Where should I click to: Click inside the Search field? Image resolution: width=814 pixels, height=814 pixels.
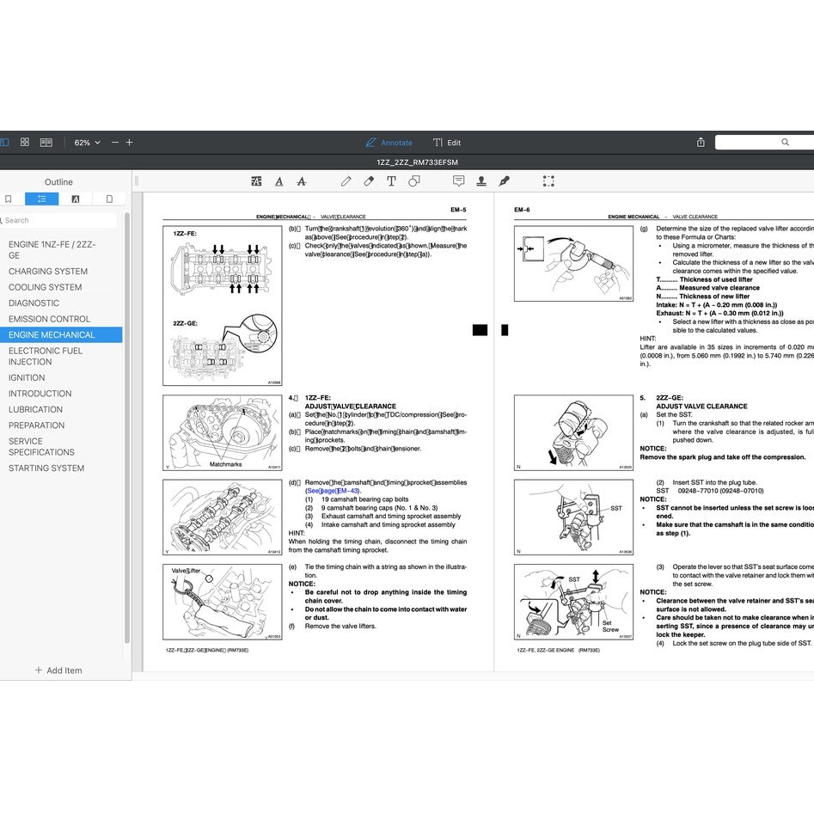(x=56, y=220)
